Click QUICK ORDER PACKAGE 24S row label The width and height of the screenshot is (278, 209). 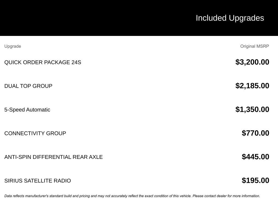coord(43,62)
